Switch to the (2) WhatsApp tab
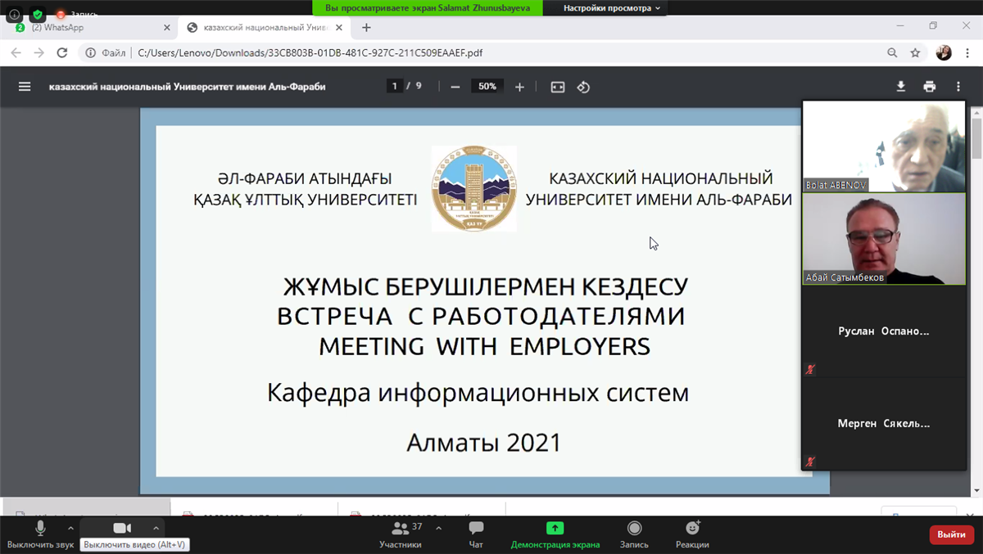983x554 pixels. coord(87,27)
